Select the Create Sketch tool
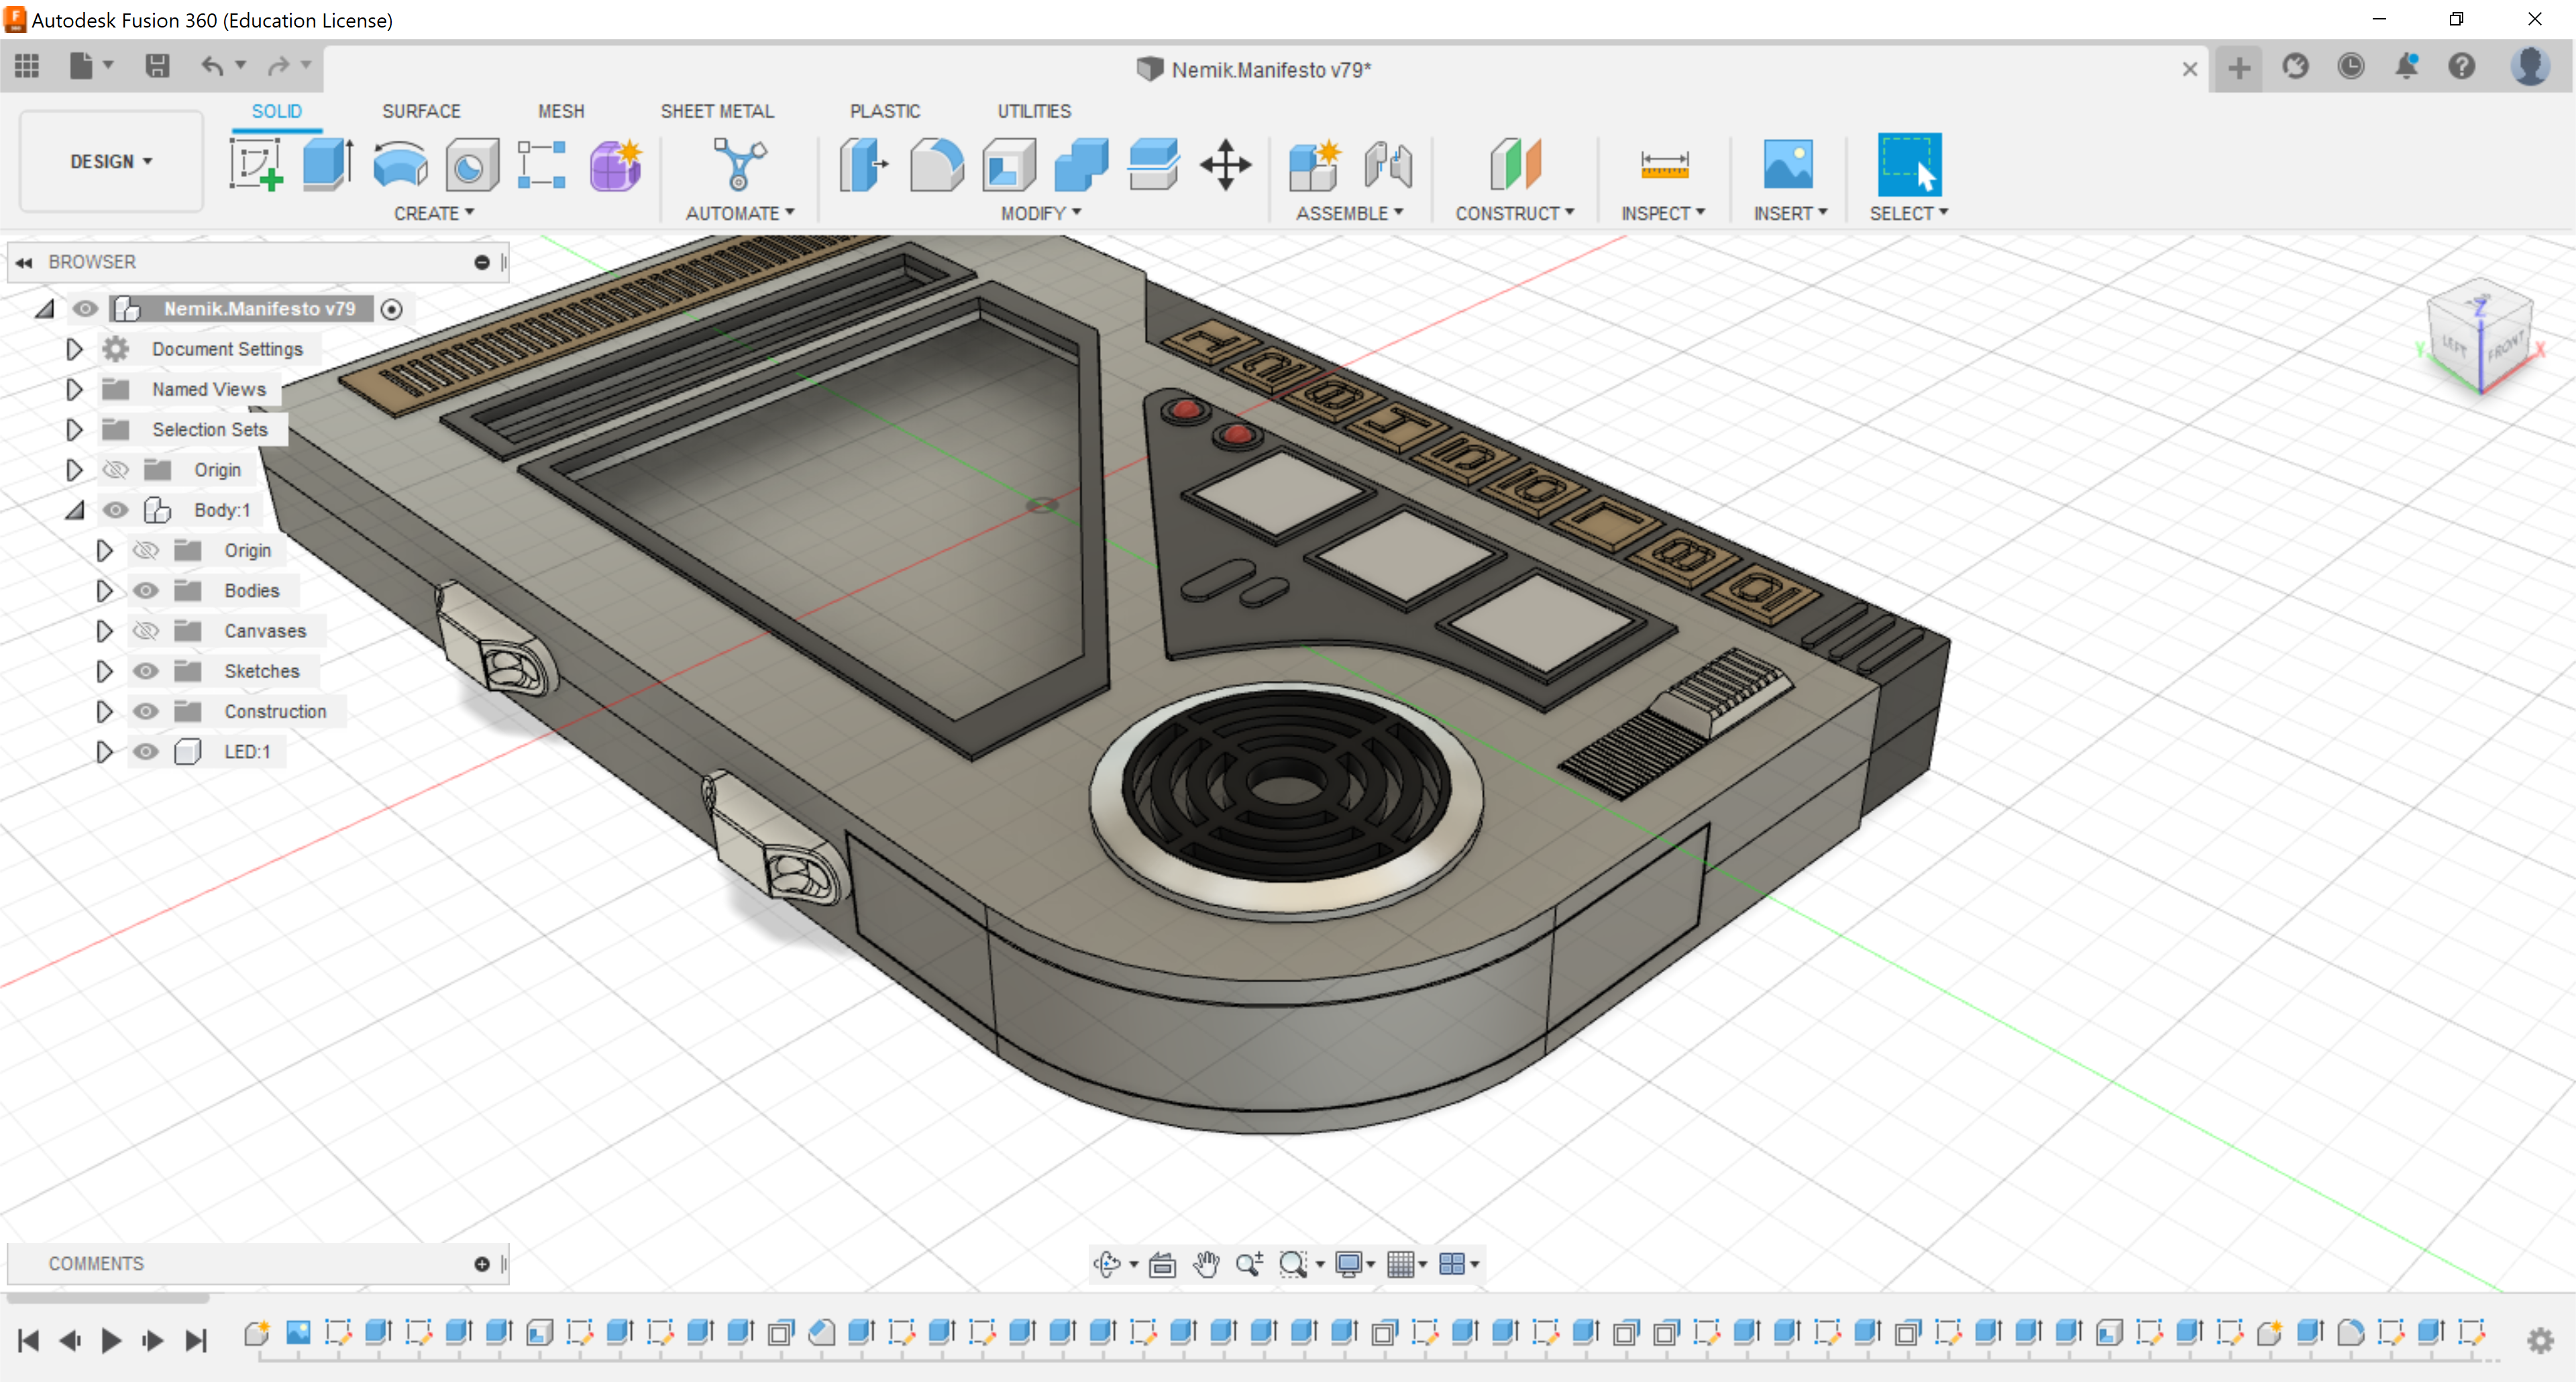Screen dimensions: 2576x1382 pyautogui.click(x=256, y=165)
